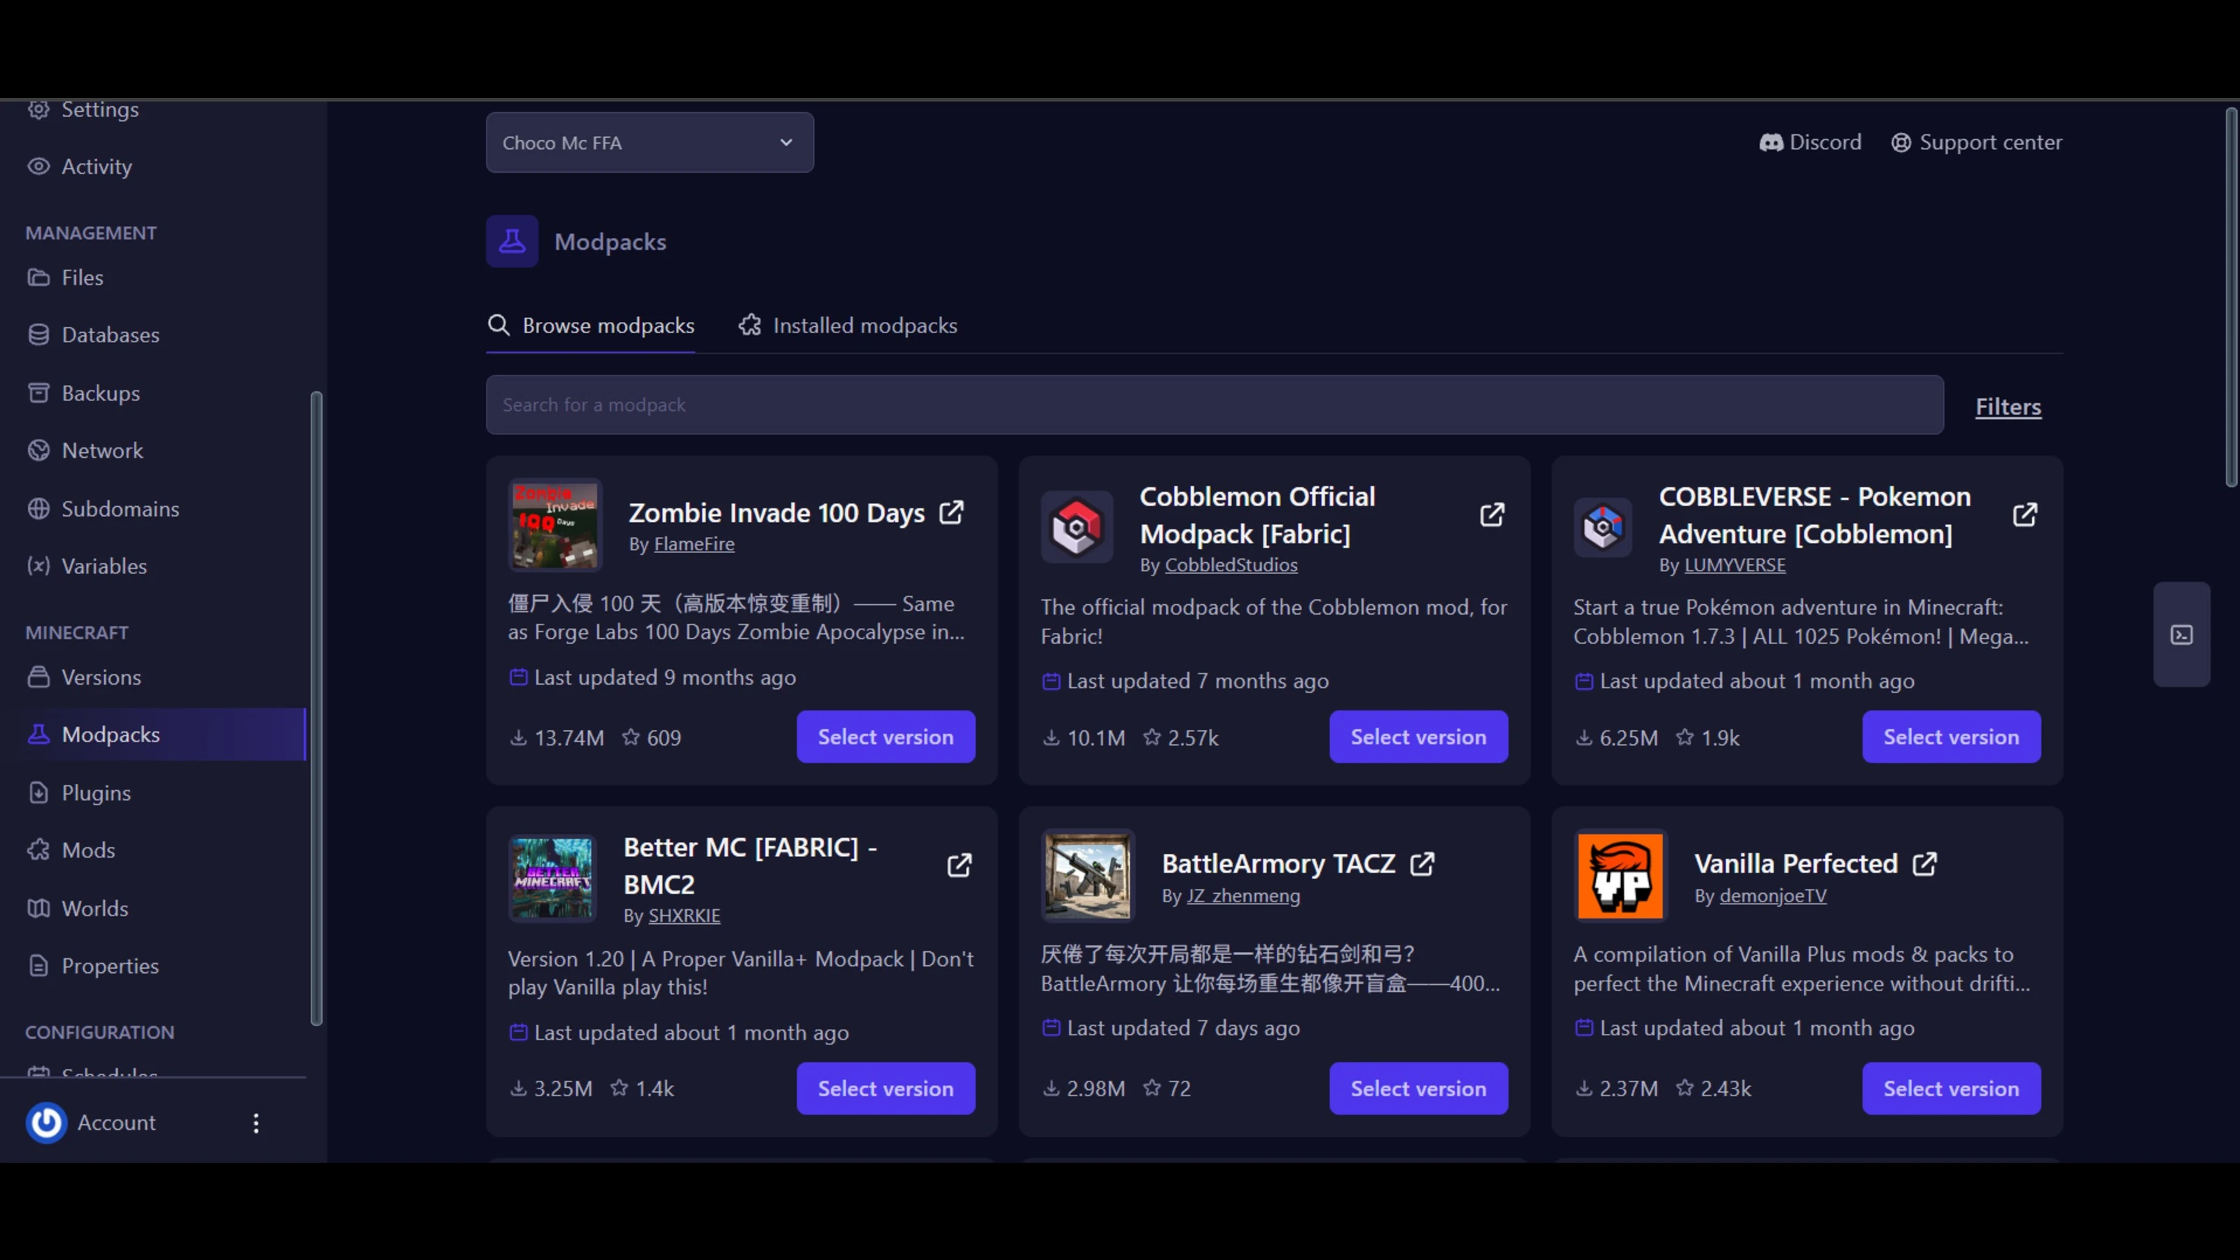Screen dimensions: 2240x1260
Task: Click the Activity eye icon in sidebar
Action: (38, 166)
